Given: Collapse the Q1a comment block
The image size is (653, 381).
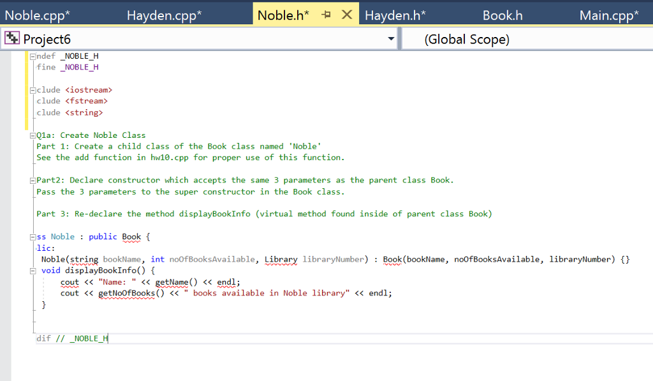Looking at the screenshot, I should coord(32,135).
